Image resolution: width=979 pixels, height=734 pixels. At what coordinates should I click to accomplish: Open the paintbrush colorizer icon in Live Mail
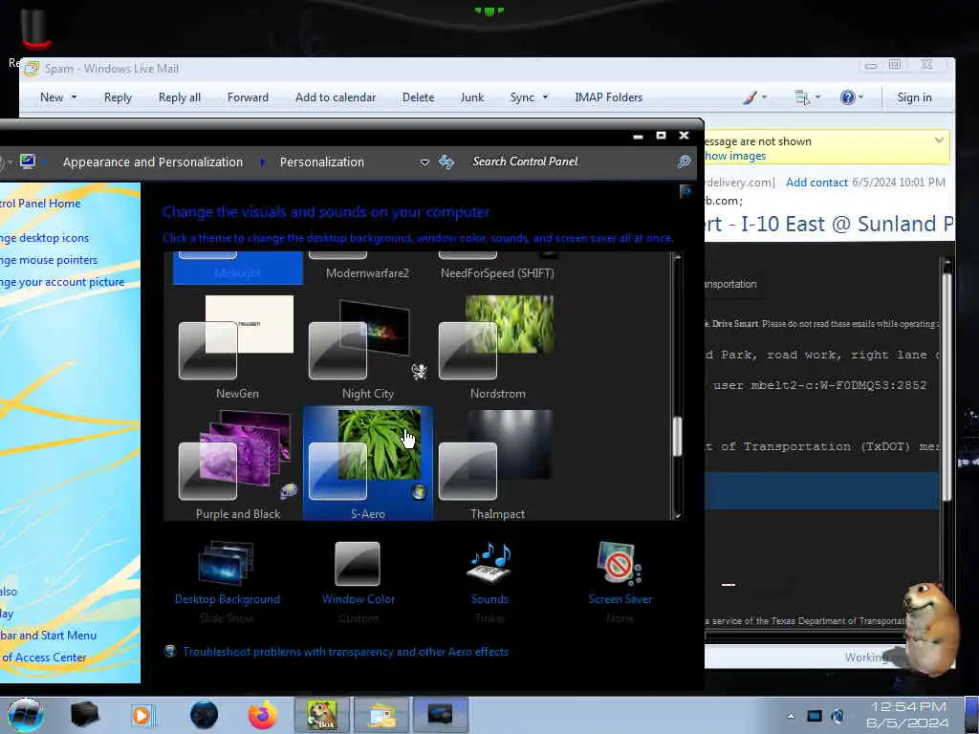pos(750,97)
